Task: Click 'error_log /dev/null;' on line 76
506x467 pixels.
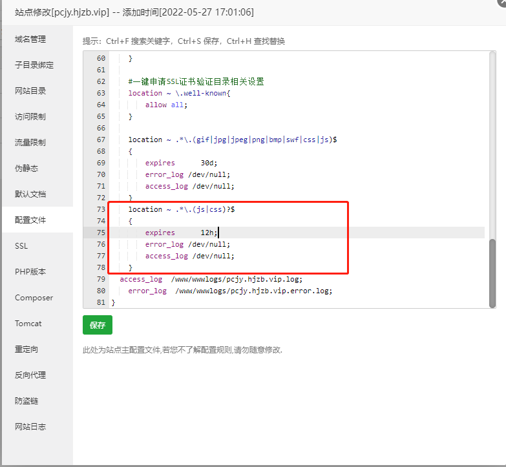Action: (187, 244)
